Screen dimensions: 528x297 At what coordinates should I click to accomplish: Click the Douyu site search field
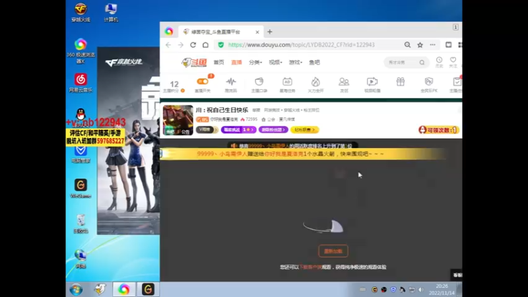401,62
